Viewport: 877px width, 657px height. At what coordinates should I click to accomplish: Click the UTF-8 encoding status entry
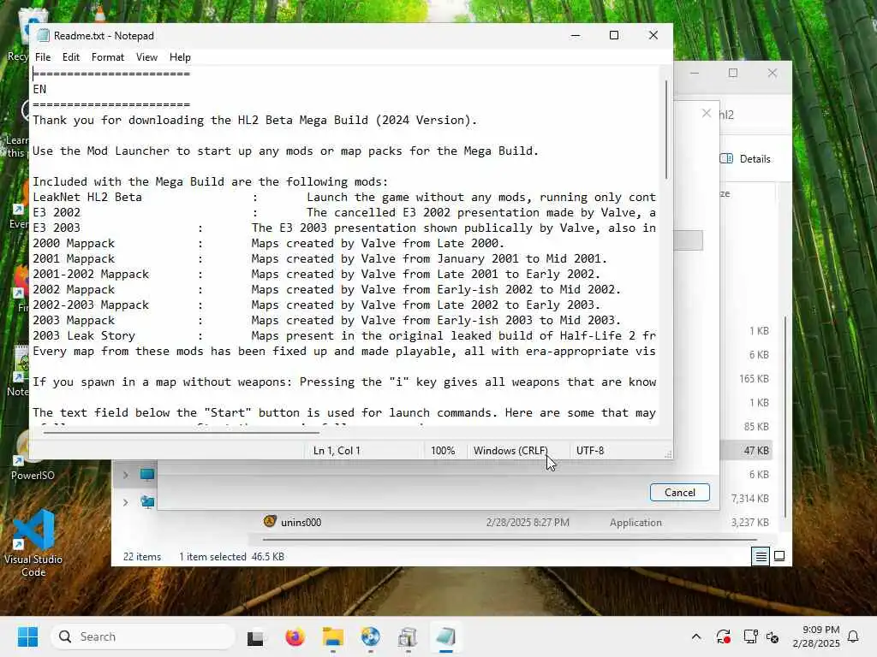point(590,450)
